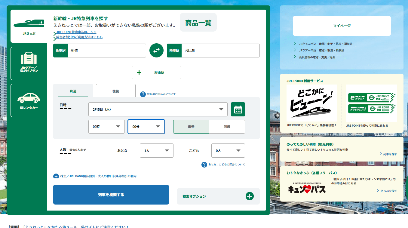Click the 乗車駅 input field with 新宿
Screen dimensions: 408x228
pos(107,51)
